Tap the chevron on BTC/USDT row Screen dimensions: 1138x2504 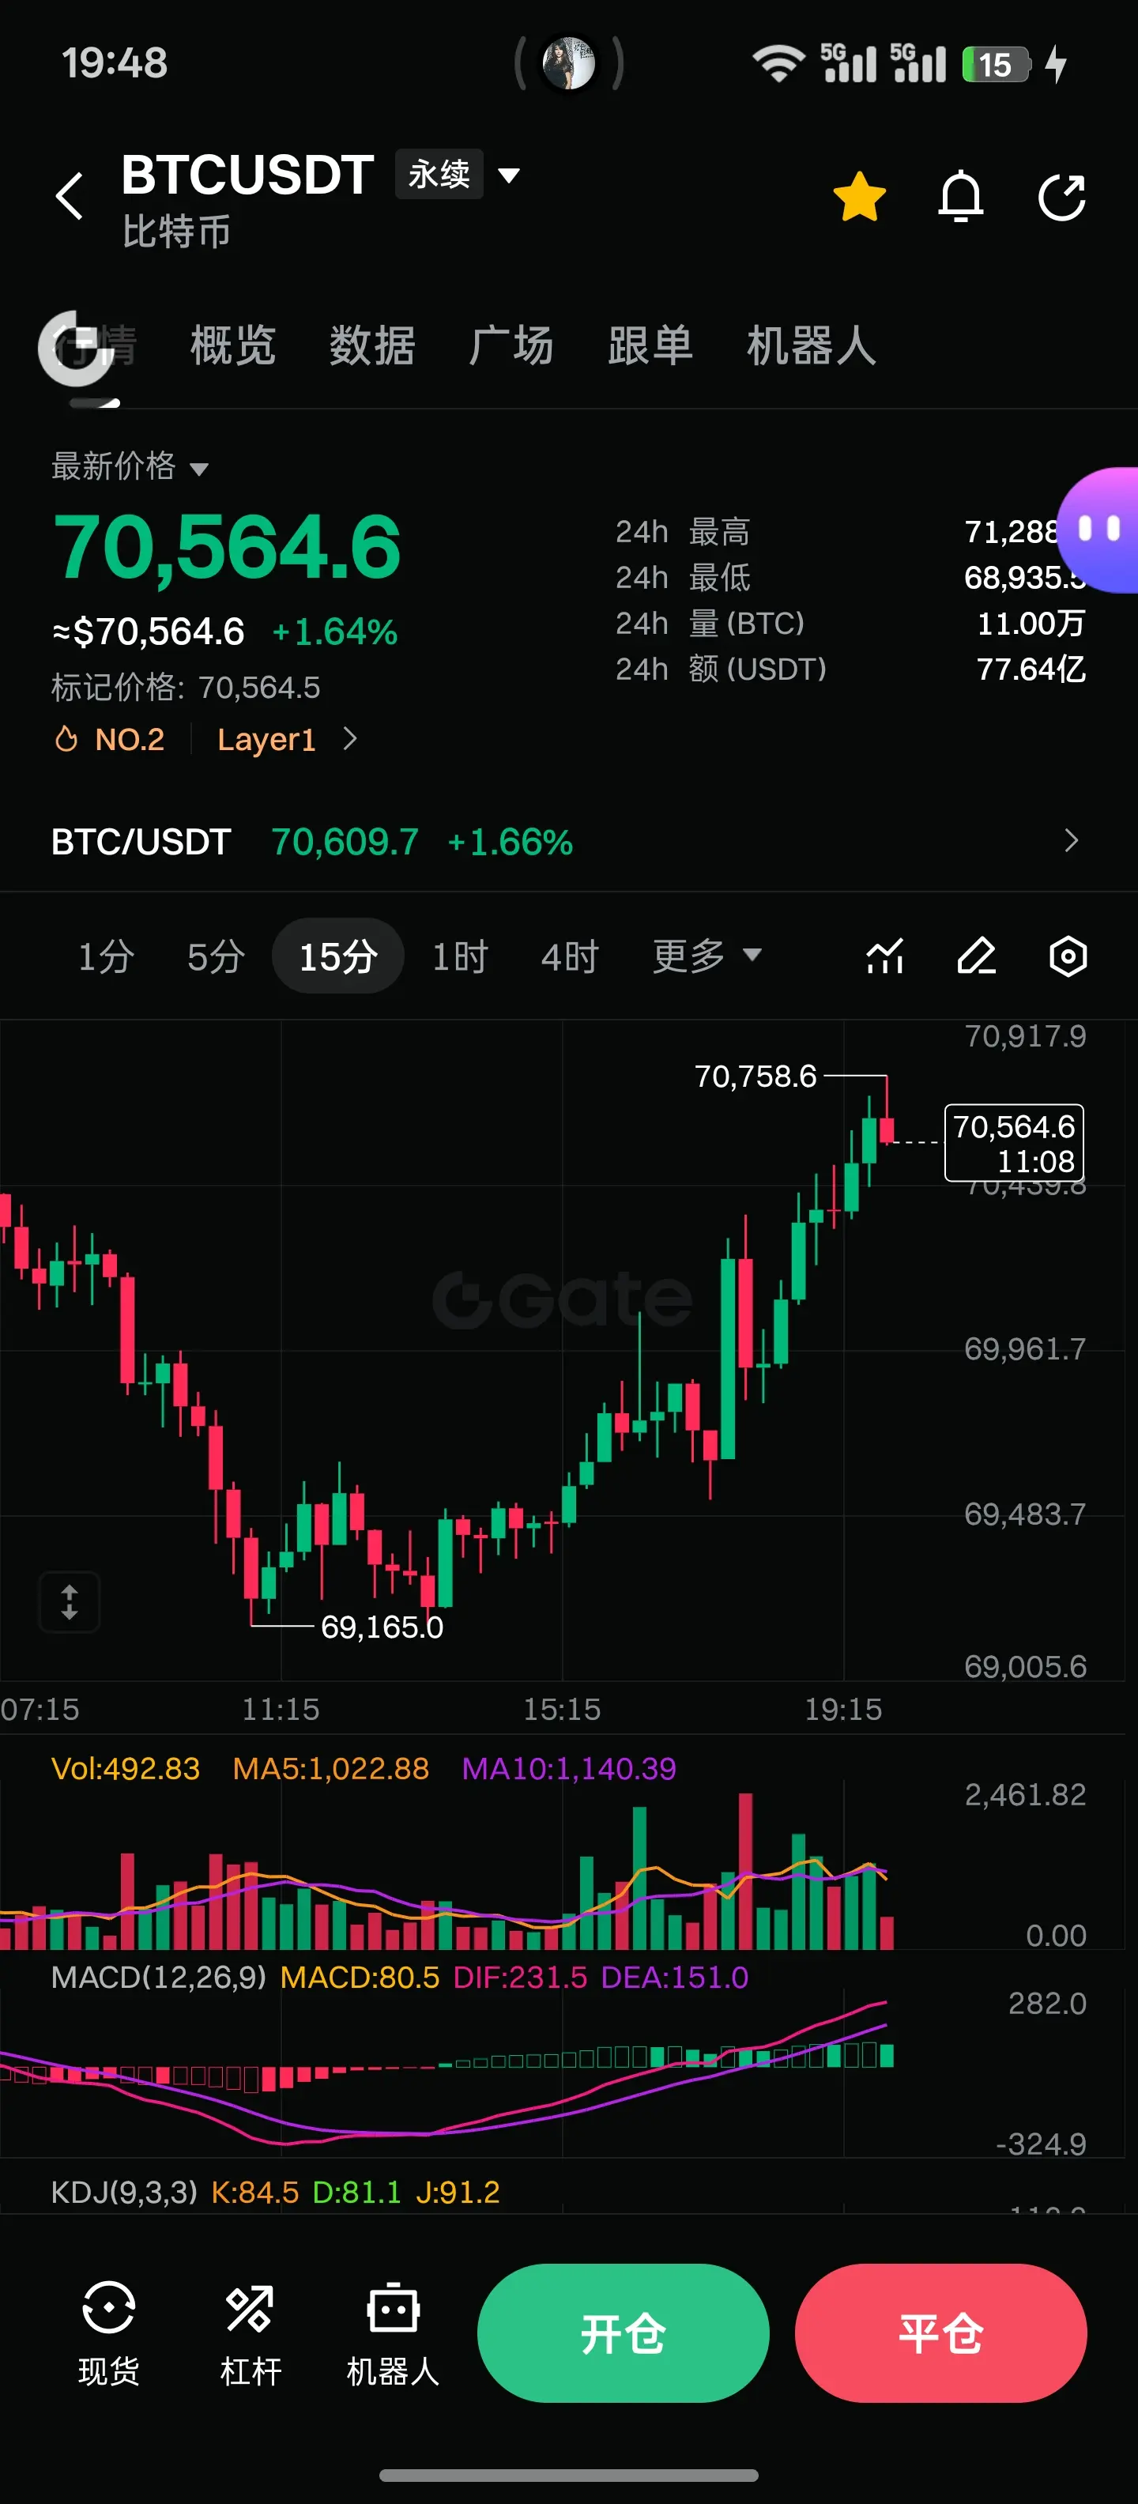coord(1071,841)
